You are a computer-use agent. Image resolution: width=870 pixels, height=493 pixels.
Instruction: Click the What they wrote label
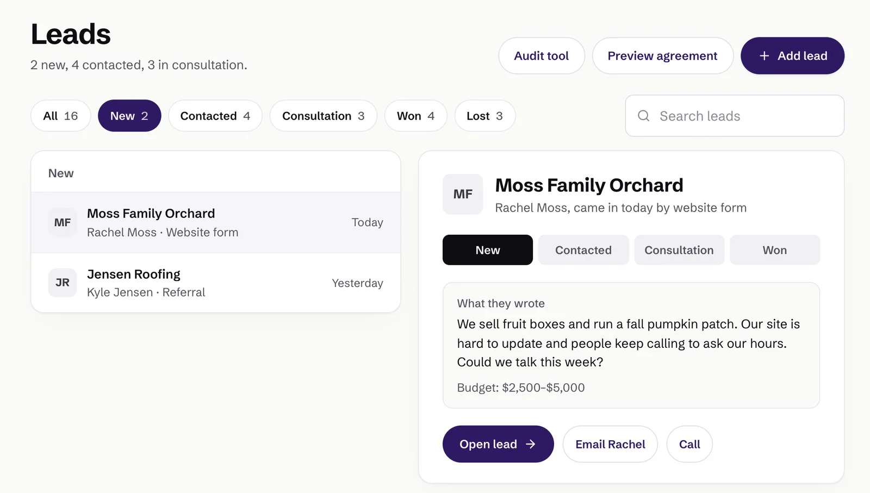pos(501,303)
